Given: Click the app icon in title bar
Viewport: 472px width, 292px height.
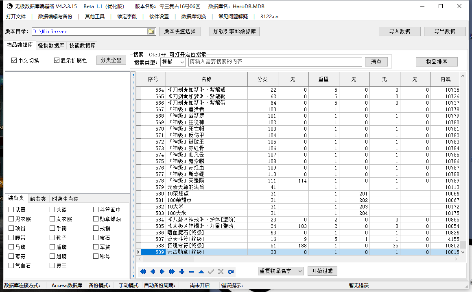Looking at the screenshot, I should 10,6.
